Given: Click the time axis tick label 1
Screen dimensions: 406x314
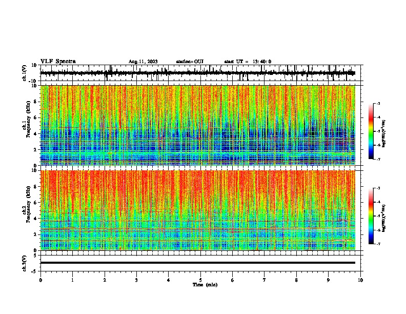Looking at the screenshot, I should pos(72,280).
